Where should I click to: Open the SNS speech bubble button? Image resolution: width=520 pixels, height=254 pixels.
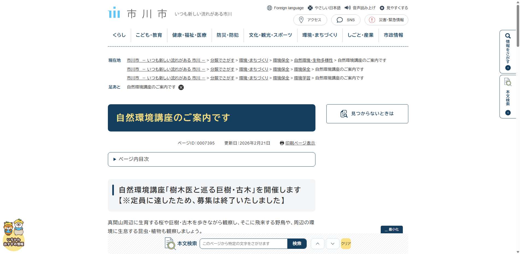pos(345,20)
